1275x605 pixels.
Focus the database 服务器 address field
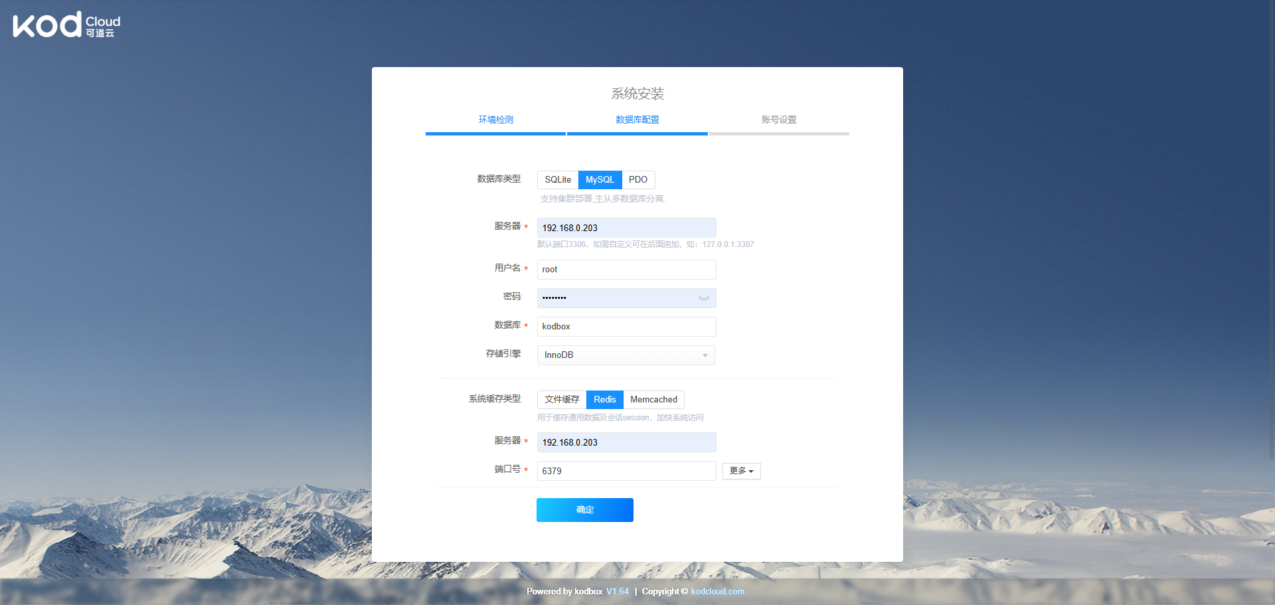coord(627,228)
